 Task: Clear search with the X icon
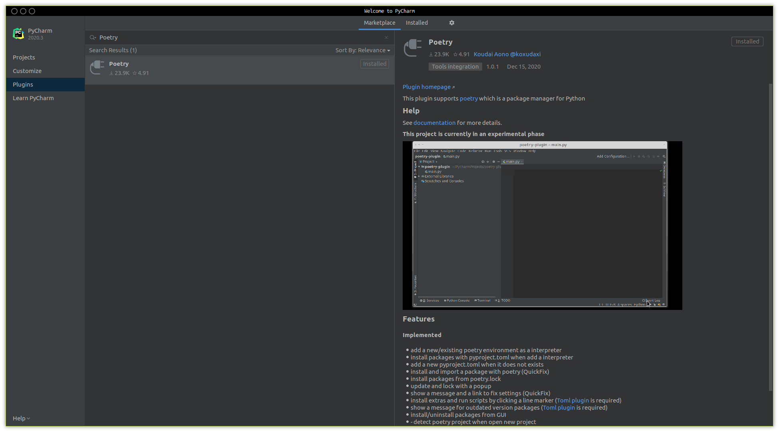point(386,37)
